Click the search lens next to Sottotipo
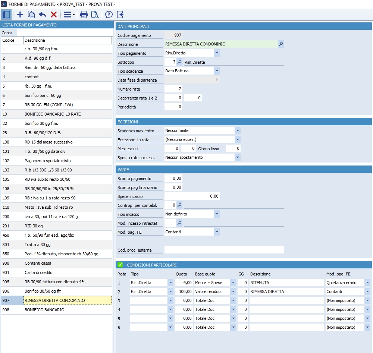This screenshot has height=353, width=373. (x=179, y=62)
